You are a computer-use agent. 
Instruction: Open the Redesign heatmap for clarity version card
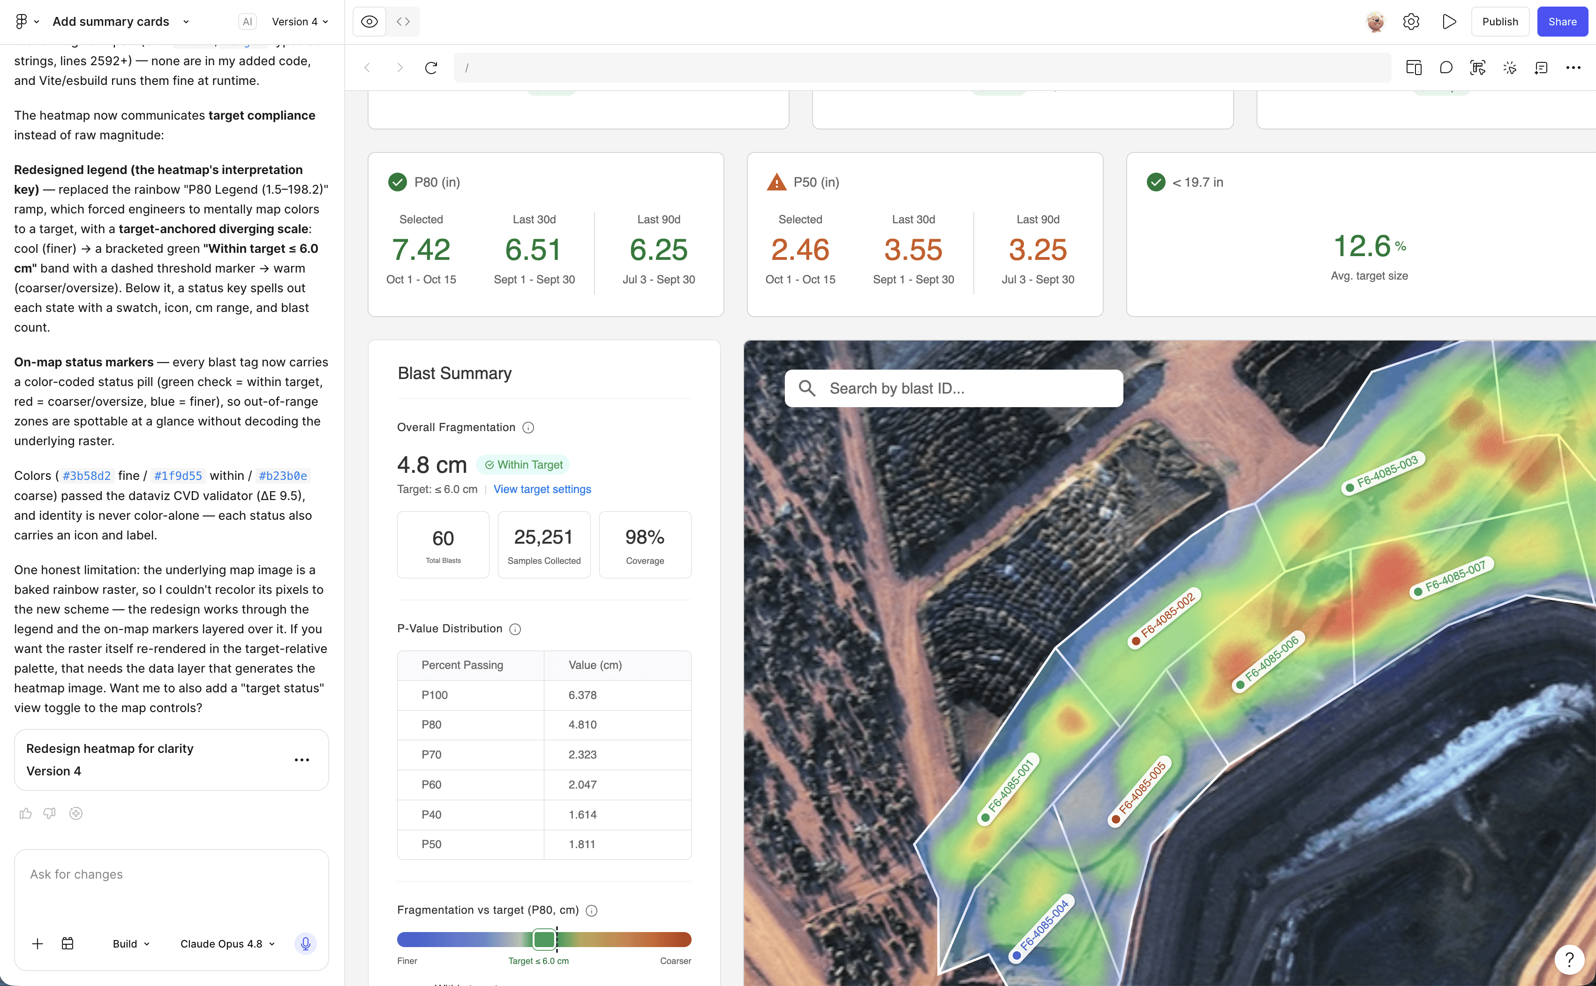tap(172, 760)
